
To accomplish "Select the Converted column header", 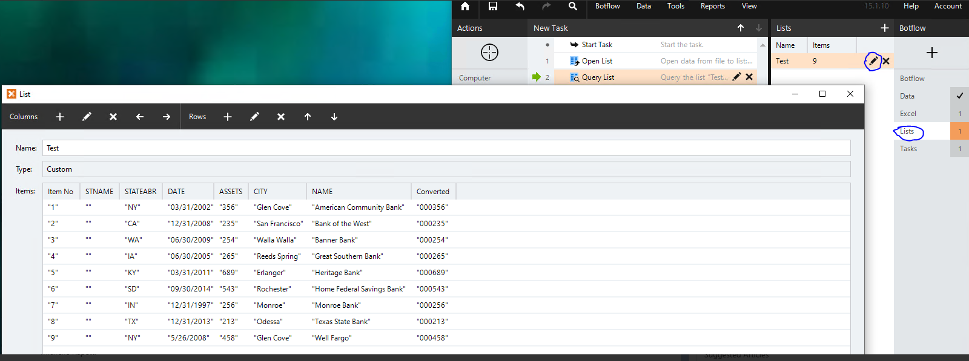I will coord(433,192).
